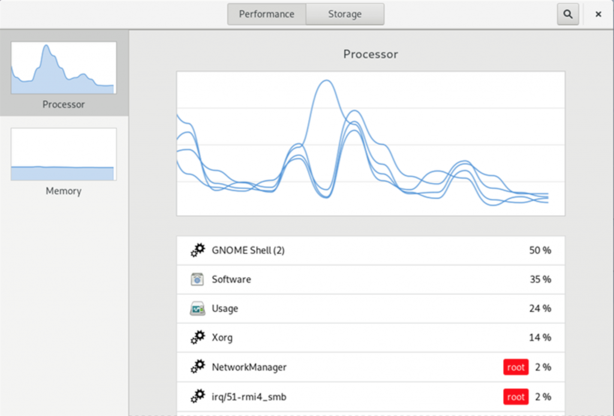Click the 2 % value for irq/51-rmi4_smb
The width and height of the screenshot is (614, 416).
pyautogui.click(x=543, y=397)
